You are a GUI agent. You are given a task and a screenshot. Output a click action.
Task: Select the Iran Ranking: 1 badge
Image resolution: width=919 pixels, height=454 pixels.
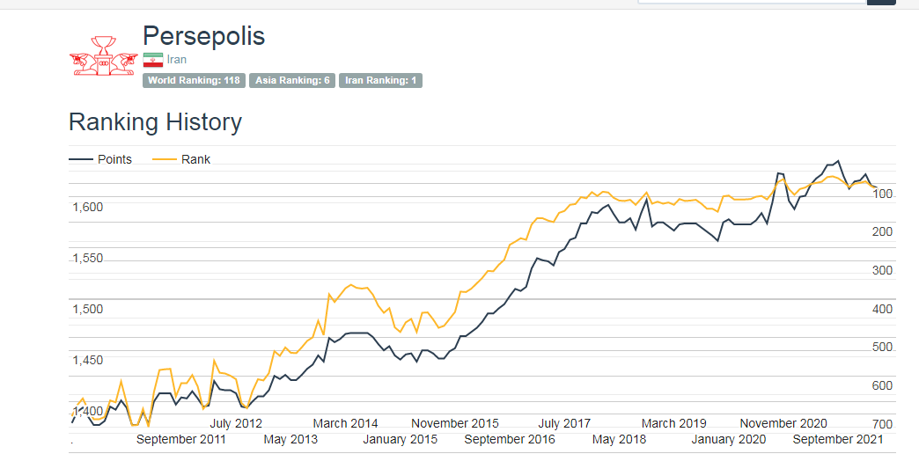tap(380, 81)
